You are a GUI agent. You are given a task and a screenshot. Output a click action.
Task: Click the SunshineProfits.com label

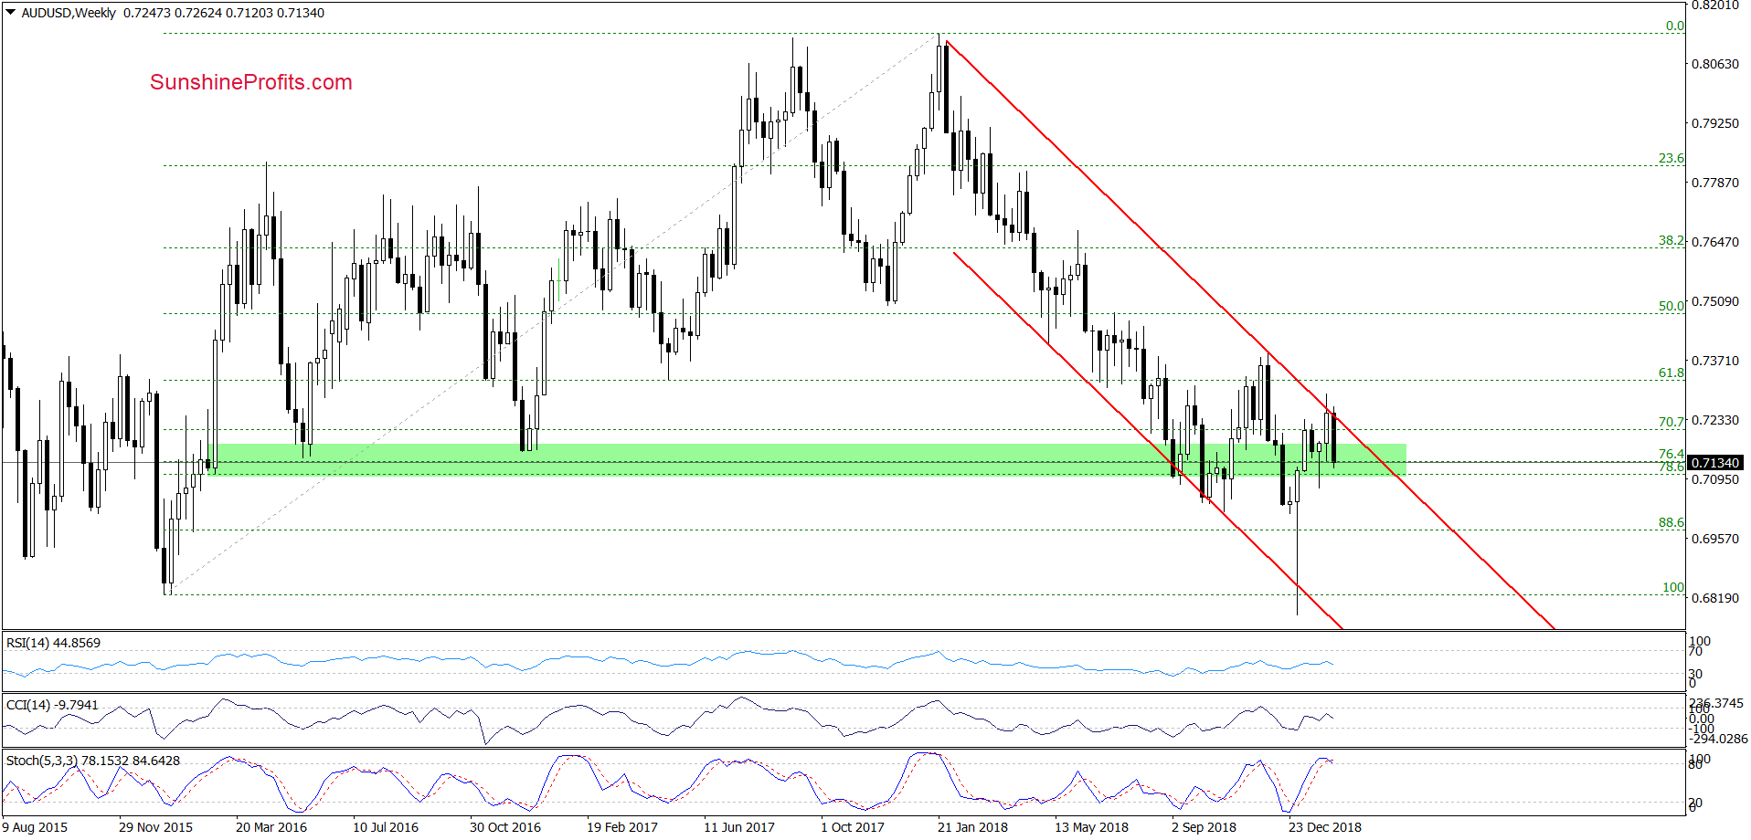(x=251, y=82)
